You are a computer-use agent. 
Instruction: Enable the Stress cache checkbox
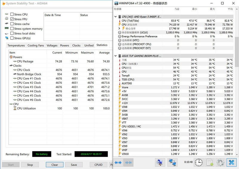tap(12, 24)
